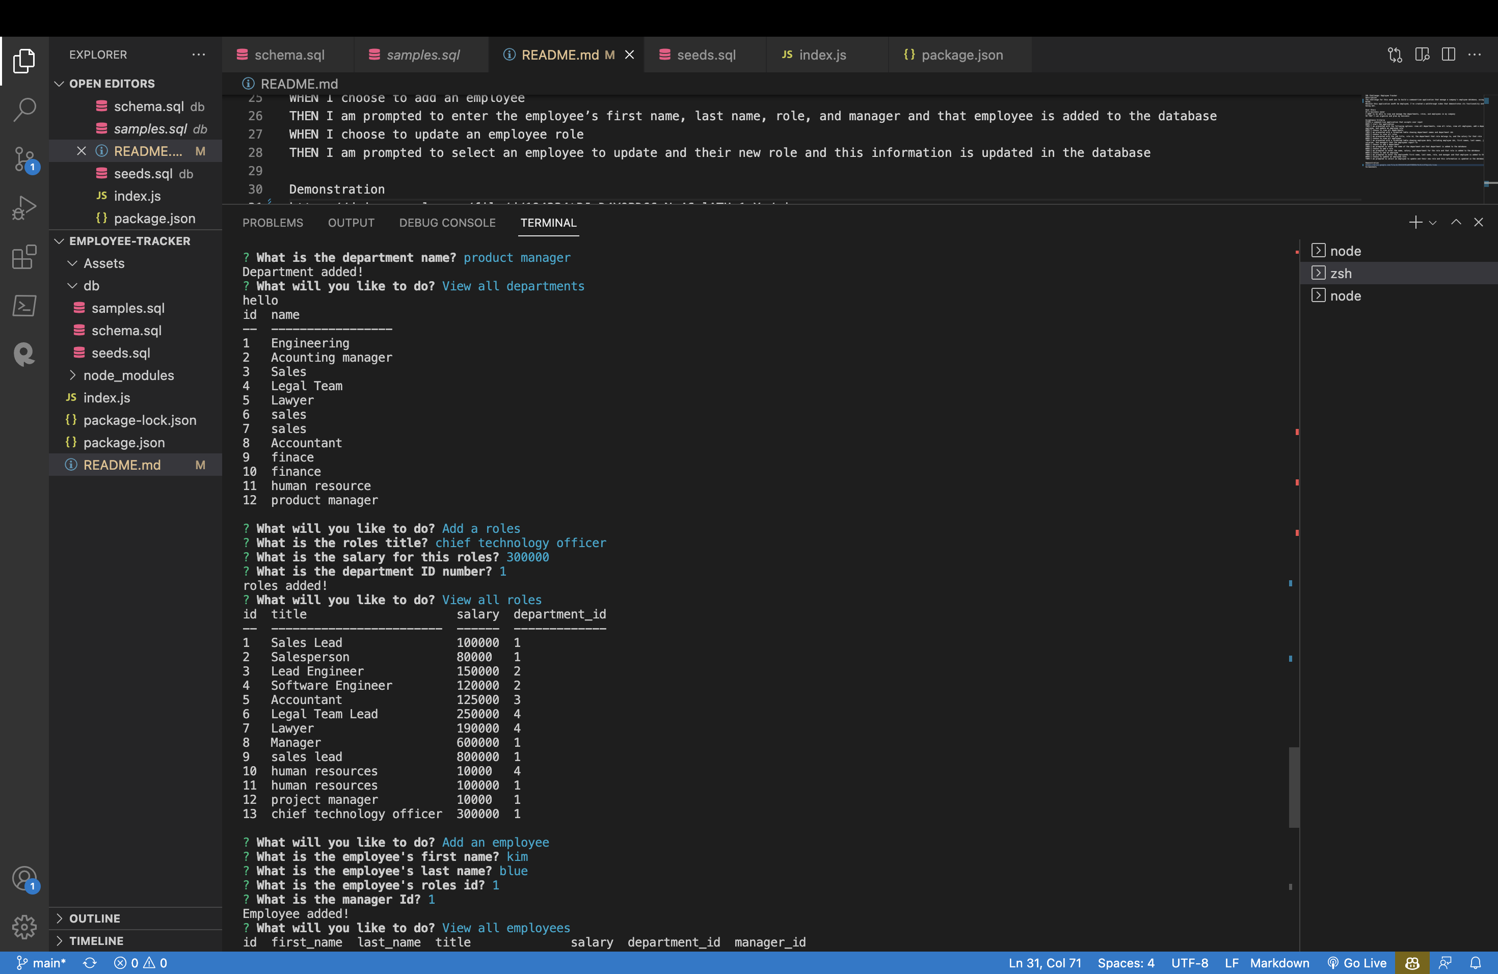Open errors and warnings count in status bar
This screenshot has width=1498, height=974.
pyautogui.click(x=140, y=963)
